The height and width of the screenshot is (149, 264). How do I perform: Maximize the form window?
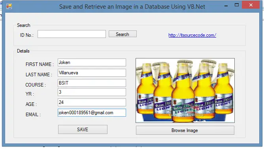[x=237, y=5]
